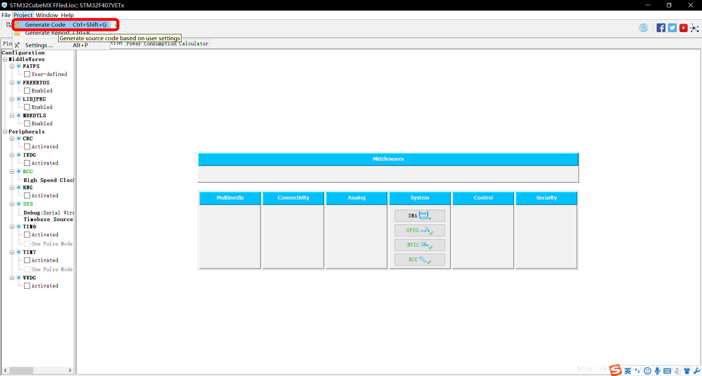This screenshot has height=376, width=702.
Task: Open the DMA configuration button
Action: pyautogui.click(x=420, y=216)
